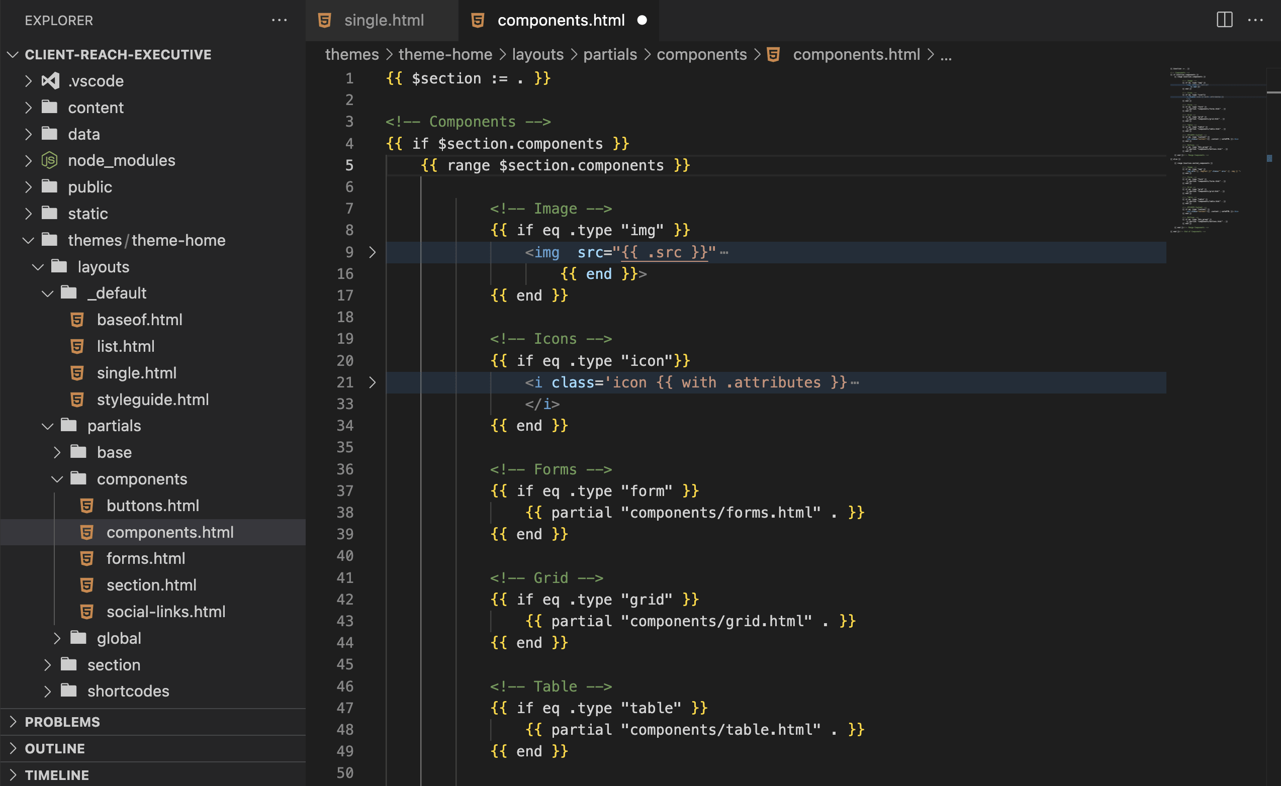This screenshot has height=786, width=1281.
Task: Click HTML icon on single.html tab
Action: pos(324,20)
